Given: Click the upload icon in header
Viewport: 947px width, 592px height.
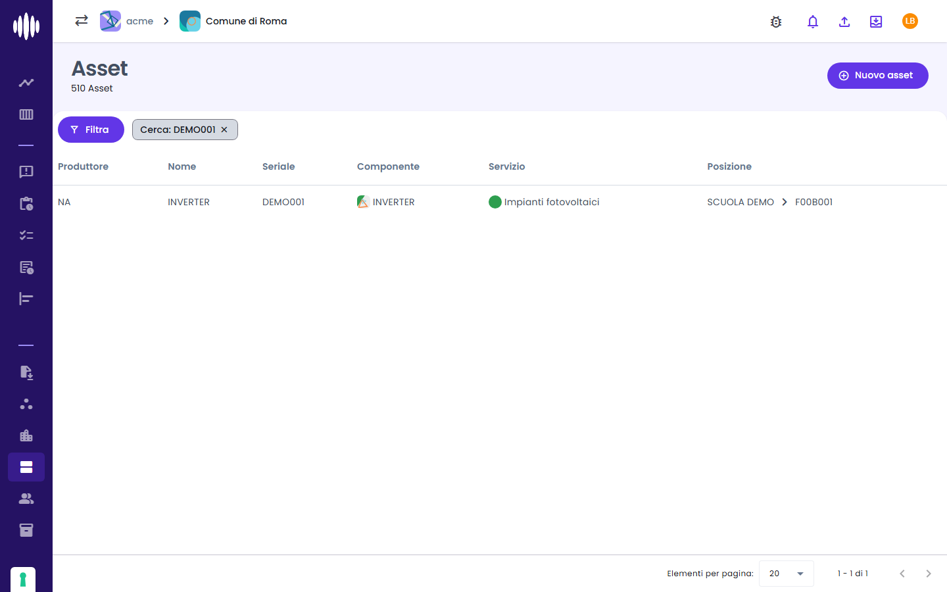Looking at the screenshot, I should tap(844, 22).
